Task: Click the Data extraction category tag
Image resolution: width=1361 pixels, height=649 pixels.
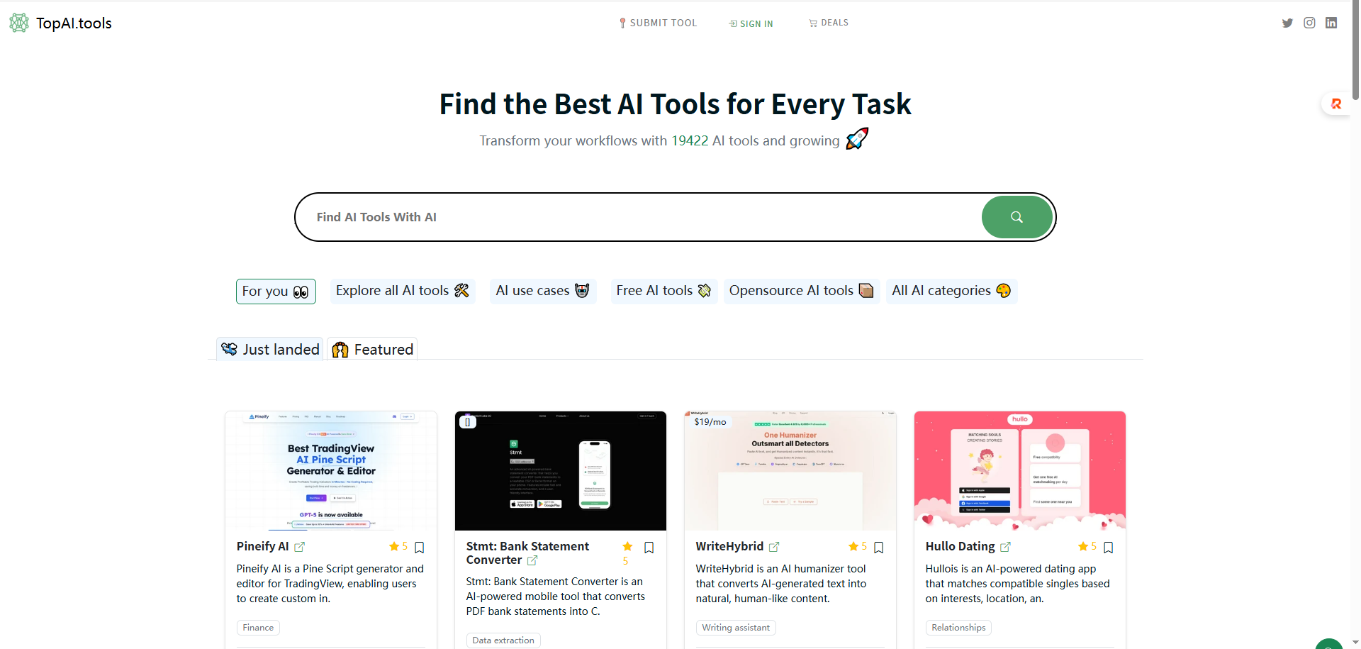Action: click(x=503, y=640)
